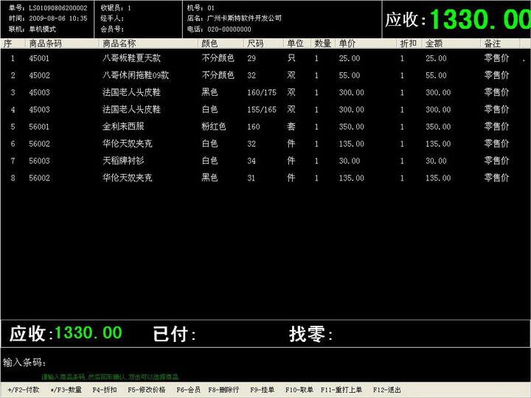Click the 套 unit cell
Screen dimensions: 531x398
291,127
